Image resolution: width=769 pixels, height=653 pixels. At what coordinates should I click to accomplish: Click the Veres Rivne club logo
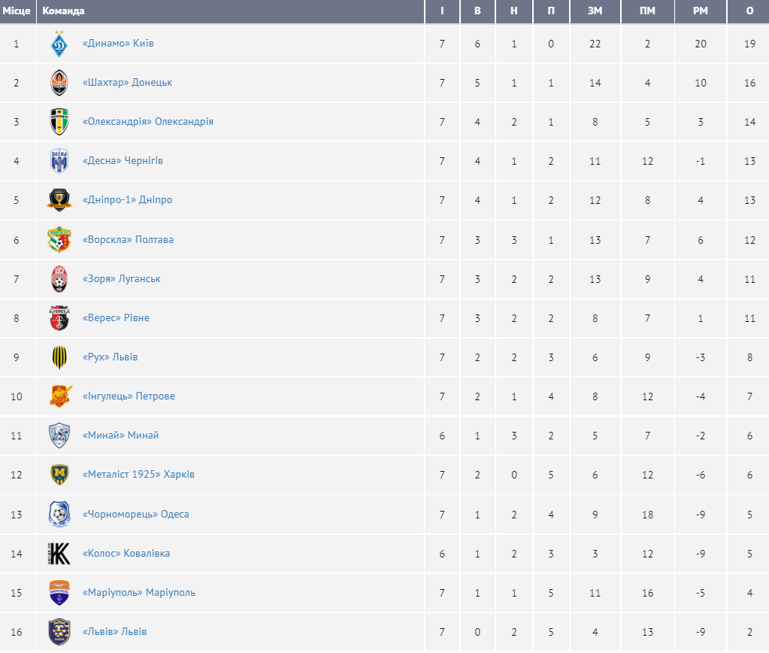[59, 318]
